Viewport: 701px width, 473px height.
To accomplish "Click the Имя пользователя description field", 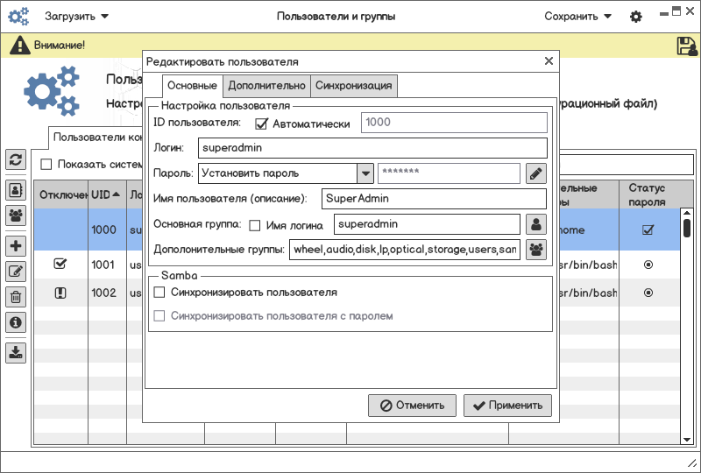I will [x=434, y=199].
